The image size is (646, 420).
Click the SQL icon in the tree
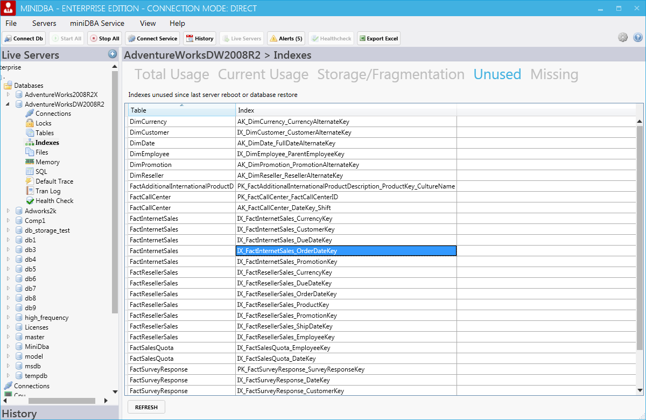(30, 171)
